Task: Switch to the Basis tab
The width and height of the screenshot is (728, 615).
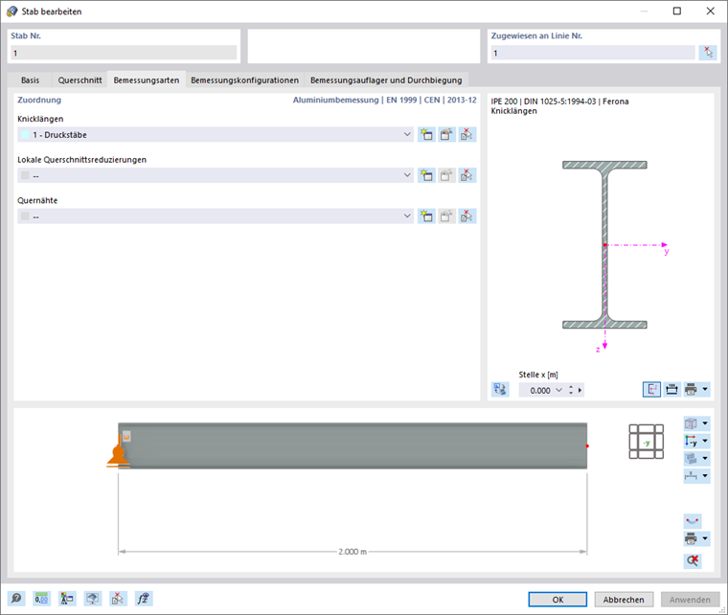Action: point(31,80)
